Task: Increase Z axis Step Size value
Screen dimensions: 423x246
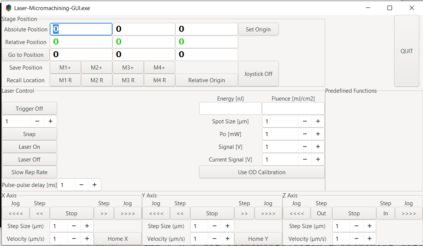Action: 369,226
